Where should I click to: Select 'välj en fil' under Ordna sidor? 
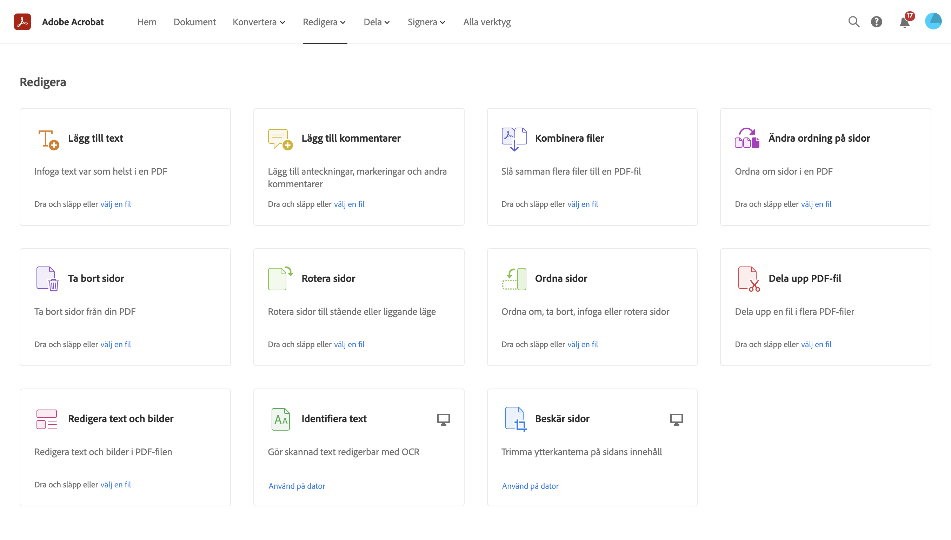tap(583, 344)
